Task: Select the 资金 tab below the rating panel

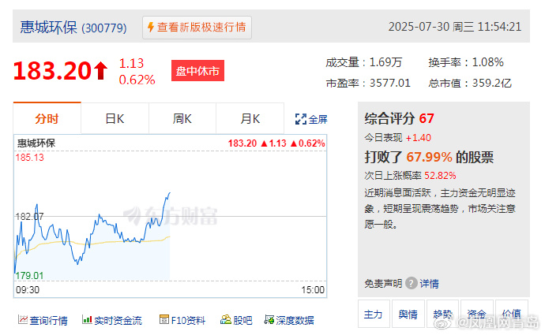Action: pos(477,315)
